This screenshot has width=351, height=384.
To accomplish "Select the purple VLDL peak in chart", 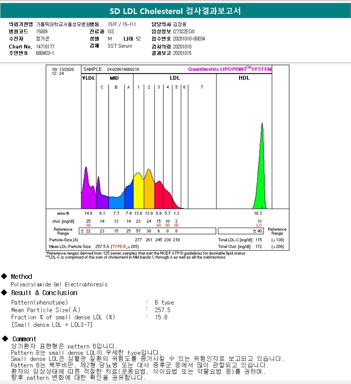I will [87, 189].
